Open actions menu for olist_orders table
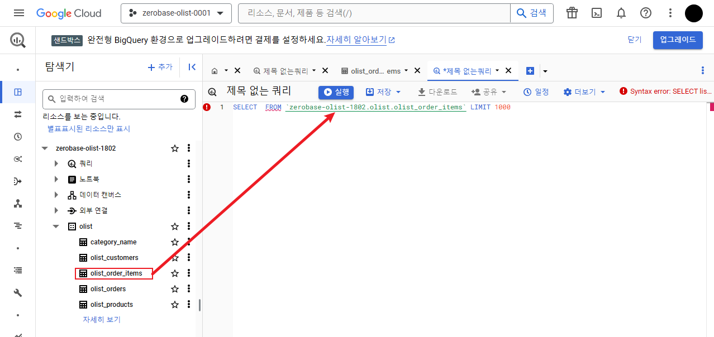 tap(189, 289)
